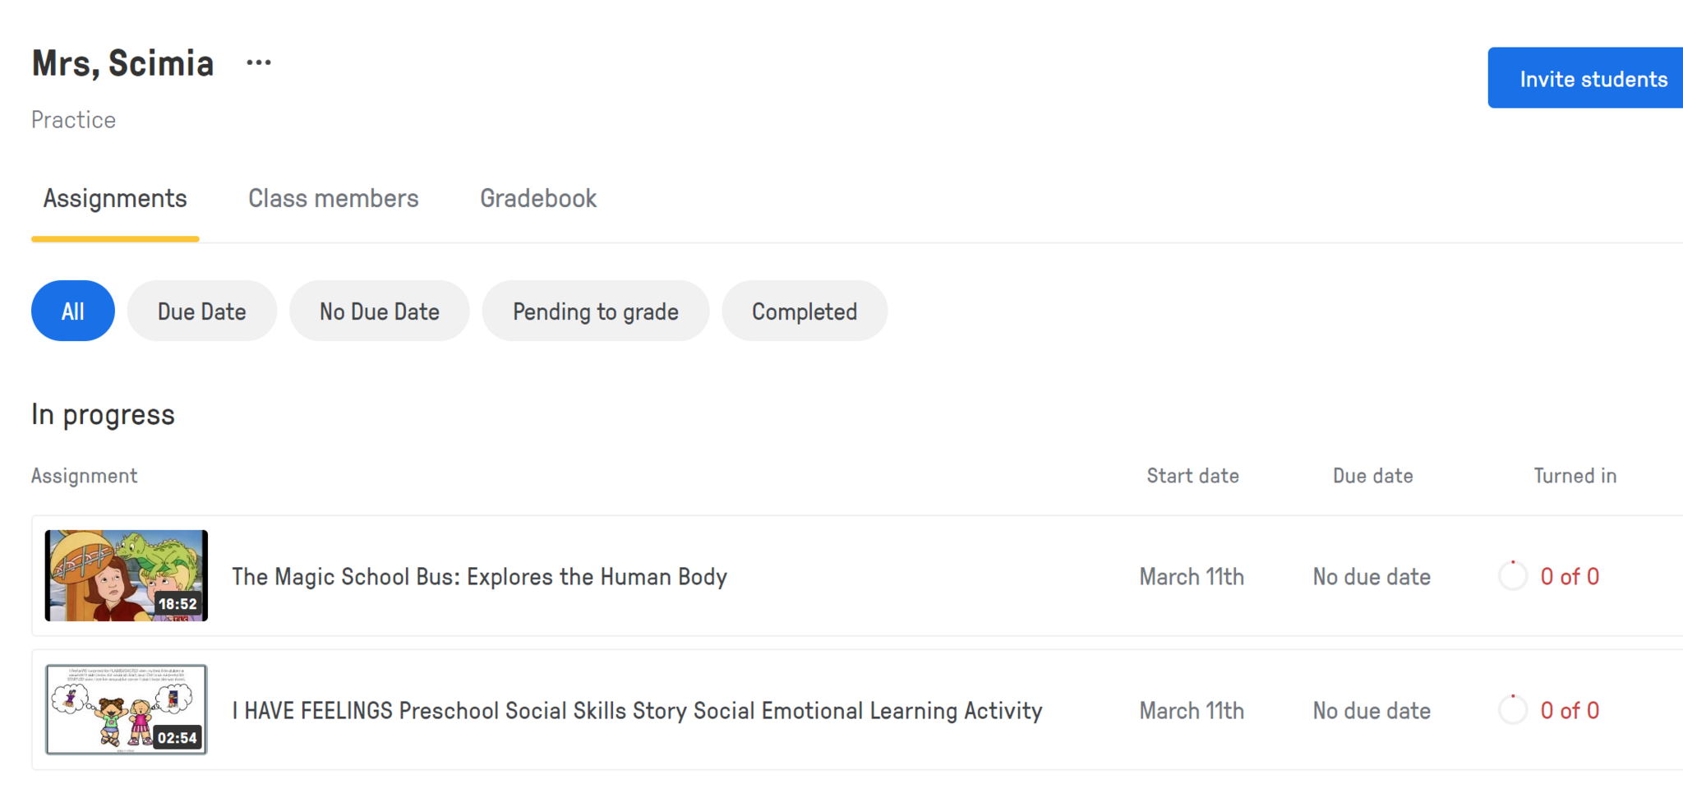Select the Assignments tab
This screenshot has height=798, width=1683.
(115, 199)
